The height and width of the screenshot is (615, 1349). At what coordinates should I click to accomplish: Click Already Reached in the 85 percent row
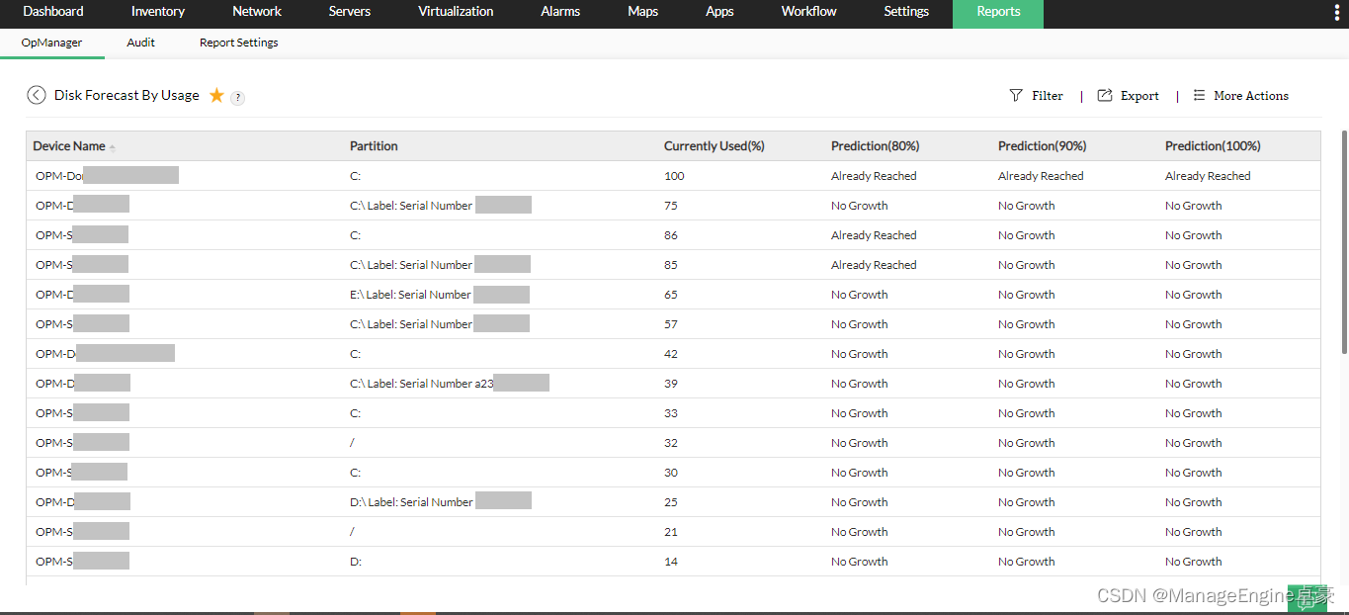(874, 265)
